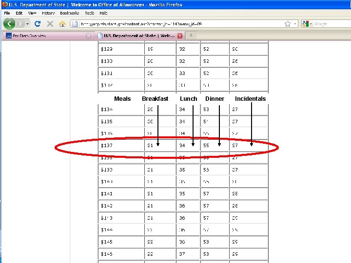Image resolution: width=351 pixels, height=263 pixels.
Task: Open the Bookmarks menu
Action: (x=70, y=13)
